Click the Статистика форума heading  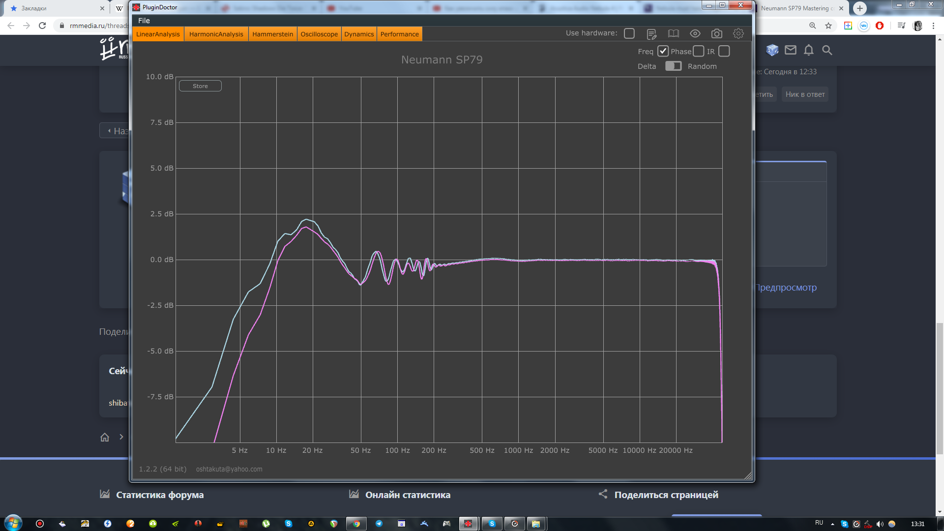[160, 495]
